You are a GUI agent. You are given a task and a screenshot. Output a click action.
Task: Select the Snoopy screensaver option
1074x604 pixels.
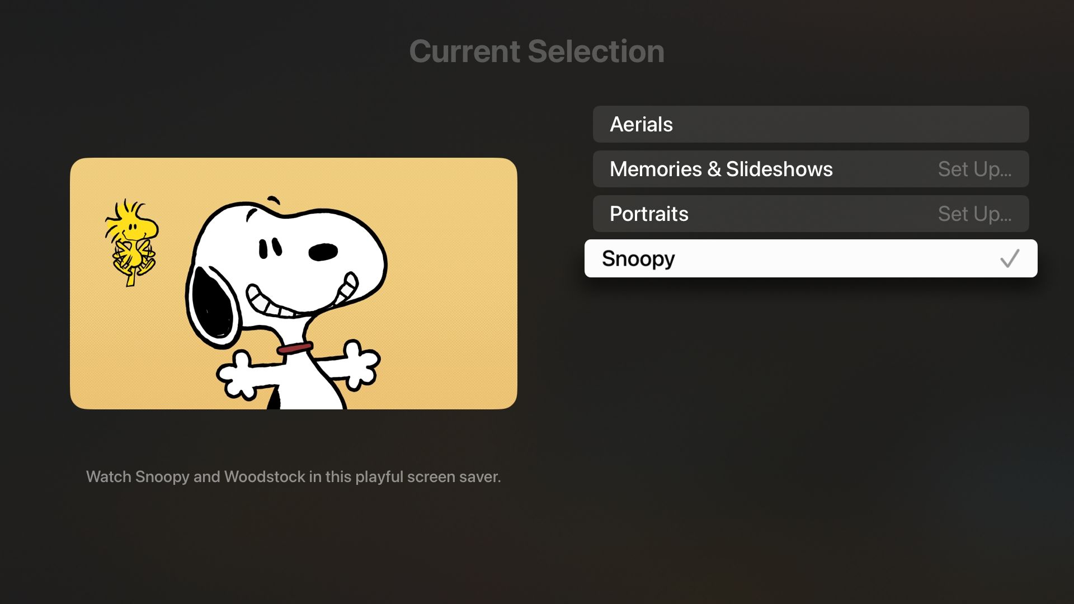pyautogui.click(x=811, y=258)
